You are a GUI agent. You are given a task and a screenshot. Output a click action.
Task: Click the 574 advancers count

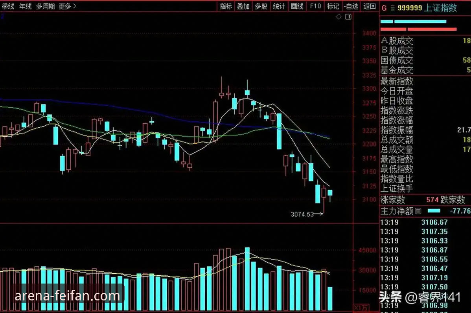click(432, 200)
